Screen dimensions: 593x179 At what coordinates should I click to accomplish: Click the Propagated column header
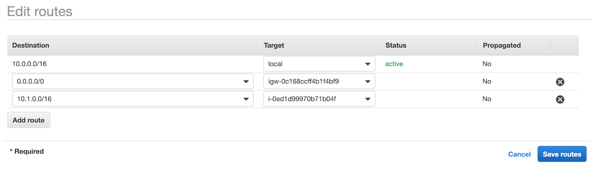tap(502, 45)
